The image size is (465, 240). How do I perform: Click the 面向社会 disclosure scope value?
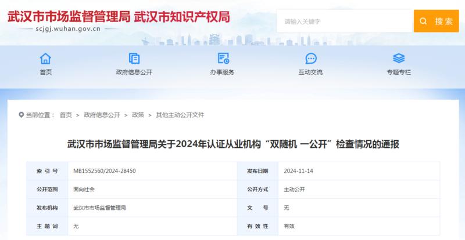[84, 190]
